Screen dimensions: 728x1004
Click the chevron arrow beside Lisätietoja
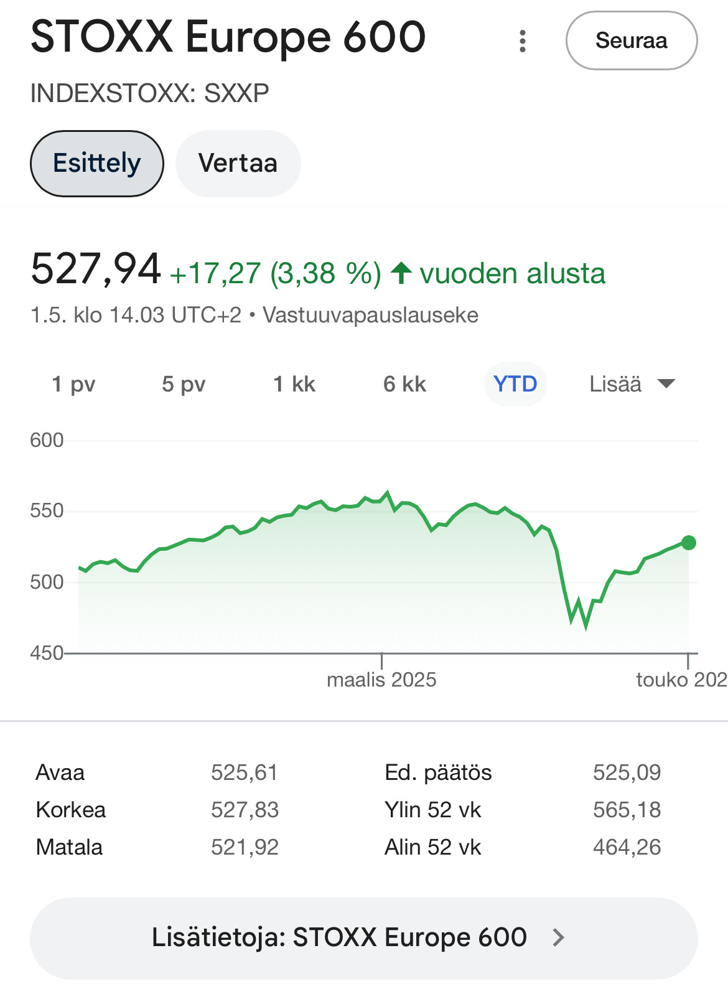pyautogui.click(x=558, y=937)
